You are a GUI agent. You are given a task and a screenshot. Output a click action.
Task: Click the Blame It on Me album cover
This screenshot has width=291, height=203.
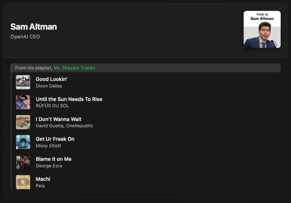[23, 162]
